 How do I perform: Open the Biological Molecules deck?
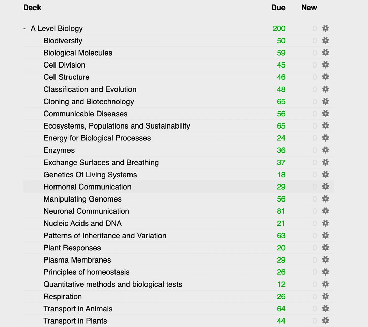[x=78, y=53]
